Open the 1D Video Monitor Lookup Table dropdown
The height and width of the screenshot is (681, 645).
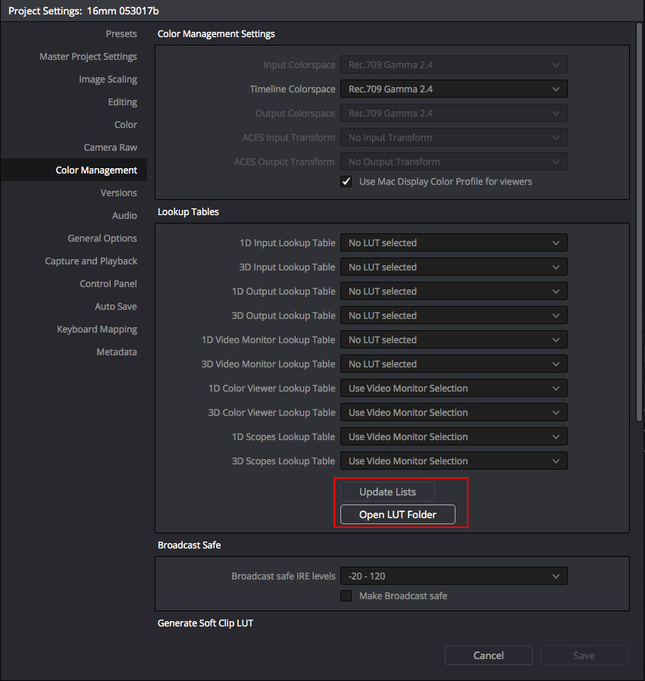click(x=453, y=339)
